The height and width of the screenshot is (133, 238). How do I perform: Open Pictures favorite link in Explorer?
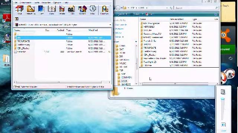(119, 29)
